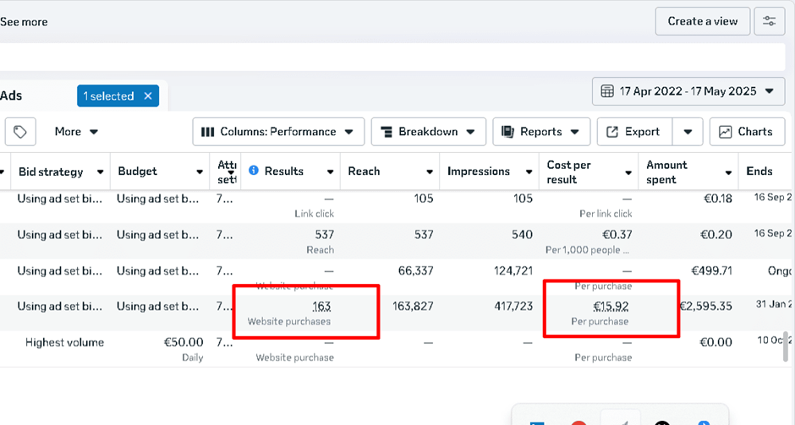795x425 pixels.
Task: Click the calendar icon in date range
Action: (x=607, y=91)
